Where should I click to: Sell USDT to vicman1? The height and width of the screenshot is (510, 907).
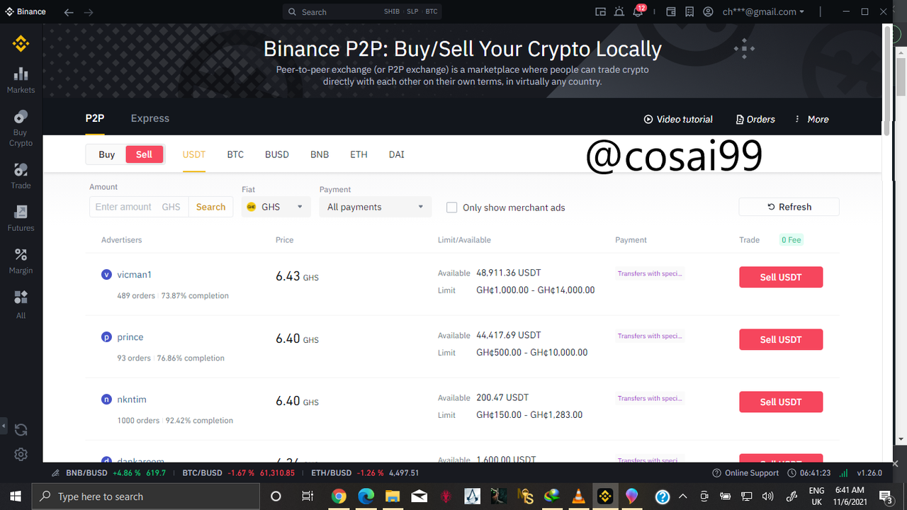(781, 277)
